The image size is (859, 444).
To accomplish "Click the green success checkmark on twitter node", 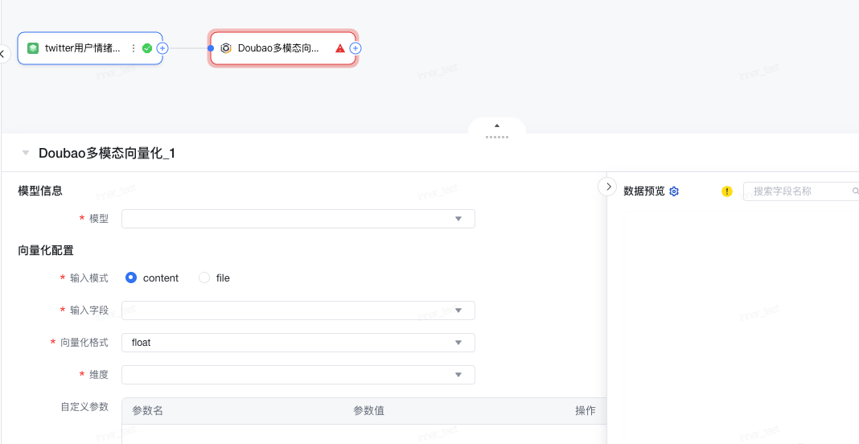I will pos(147,48).
